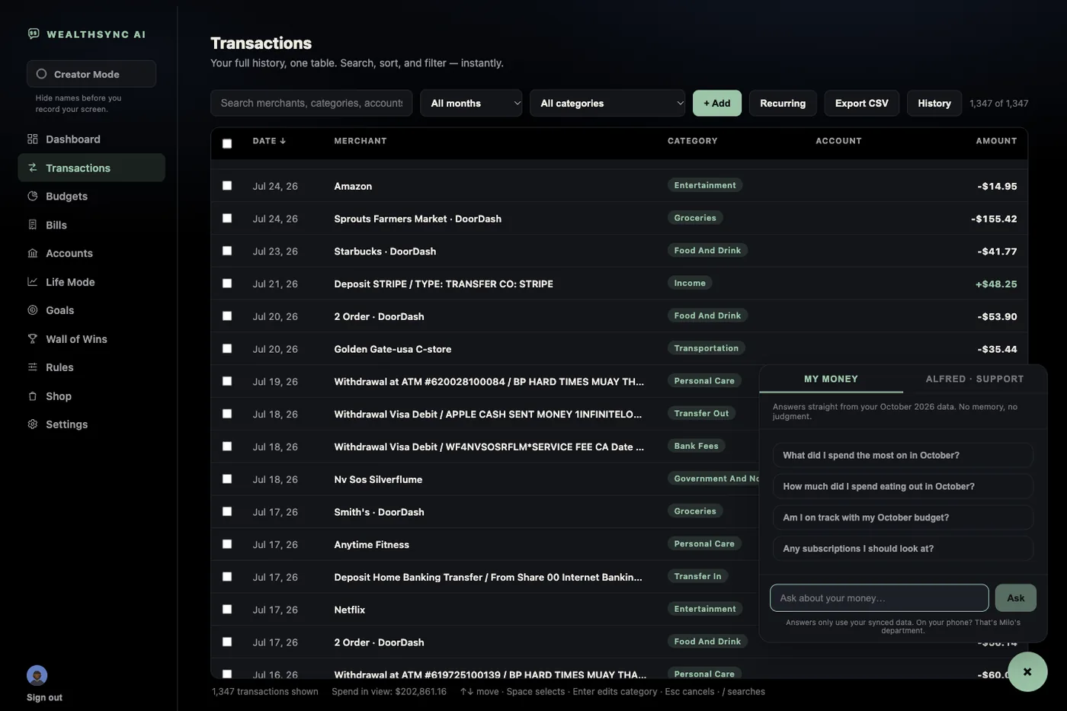
Task: Open the All categories dropdown
Action: click(607, 103)
